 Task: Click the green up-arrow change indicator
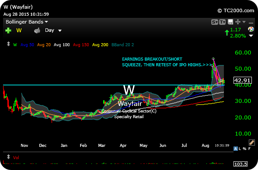[x=227, y=33]
